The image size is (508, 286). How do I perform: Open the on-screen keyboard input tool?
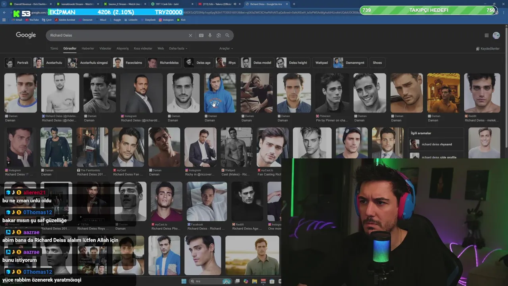(201, 35)
